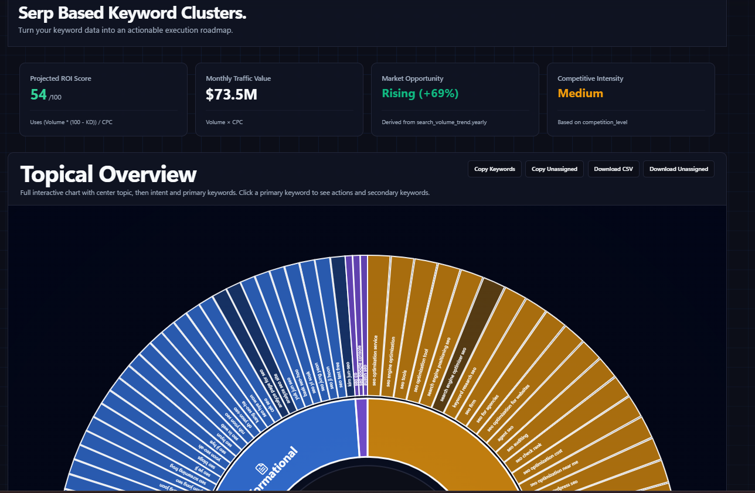Open the Competitive Intensity card
755x493 pixels.
point(631,100)
